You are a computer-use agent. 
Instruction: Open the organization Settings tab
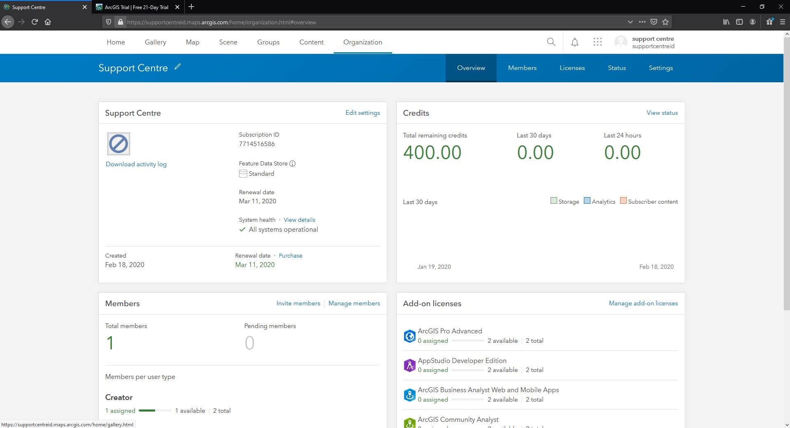point(661,68)
